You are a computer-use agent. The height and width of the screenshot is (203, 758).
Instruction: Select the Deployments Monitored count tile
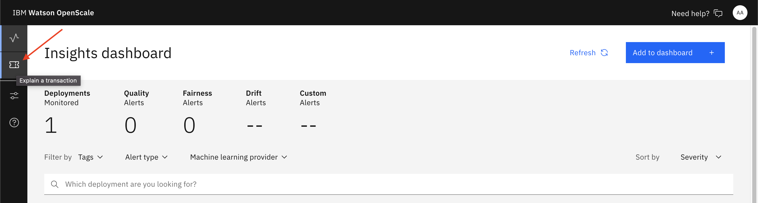(x=67, y=112)
